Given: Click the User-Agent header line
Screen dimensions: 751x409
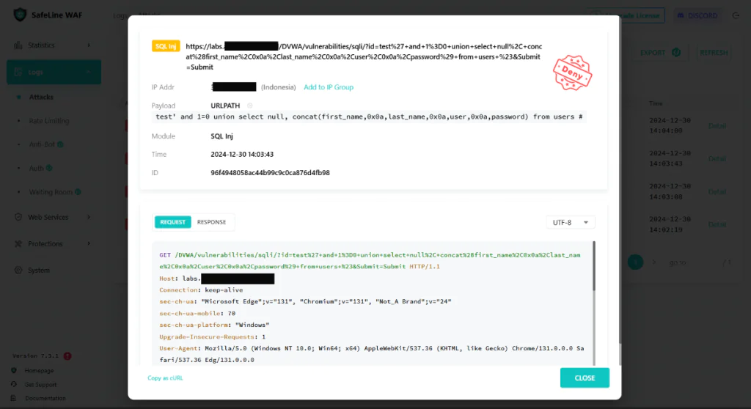Looking at the screenshot, I should [x=372, y=354].
